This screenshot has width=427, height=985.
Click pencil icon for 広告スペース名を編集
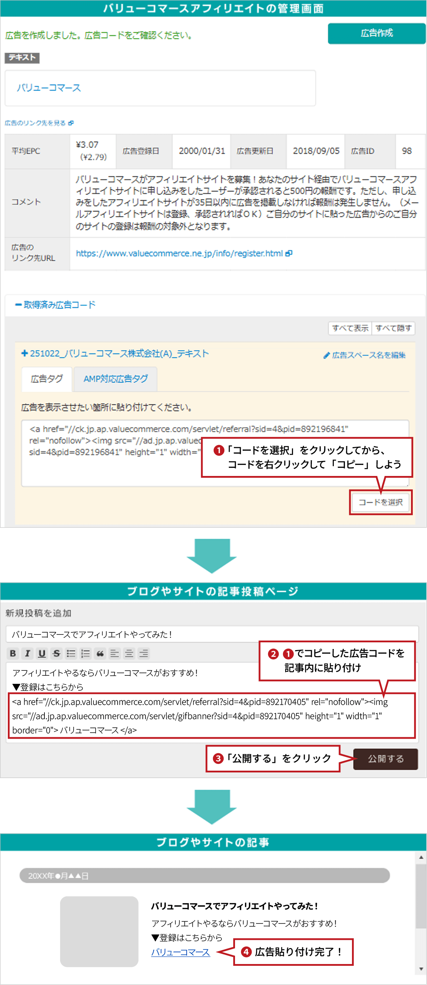(x=326, y=355)
